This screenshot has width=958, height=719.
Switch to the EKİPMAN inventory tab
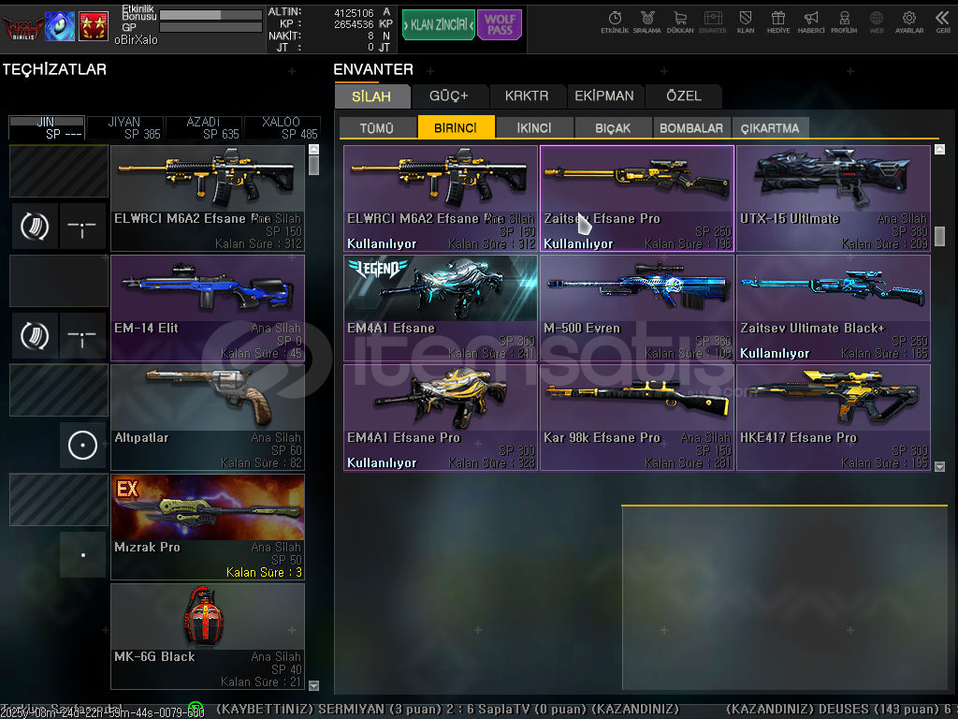point(604,96)
